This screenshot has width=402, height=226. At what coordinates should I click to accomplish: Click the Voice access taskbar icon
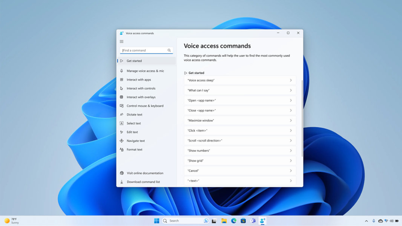pos(262,221)
